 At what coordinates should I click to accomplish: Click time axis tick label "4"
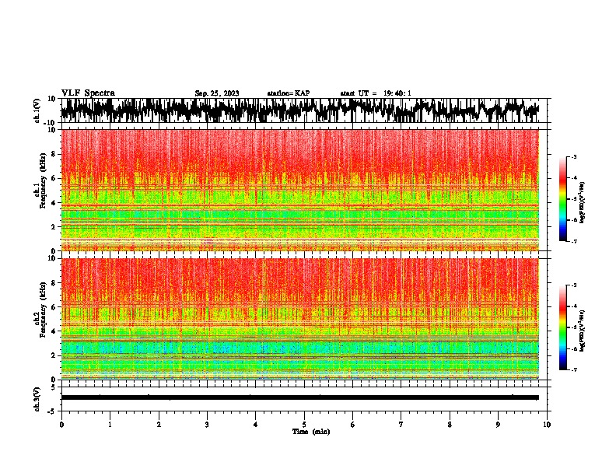pyautogui.click(x=256, y=425)
